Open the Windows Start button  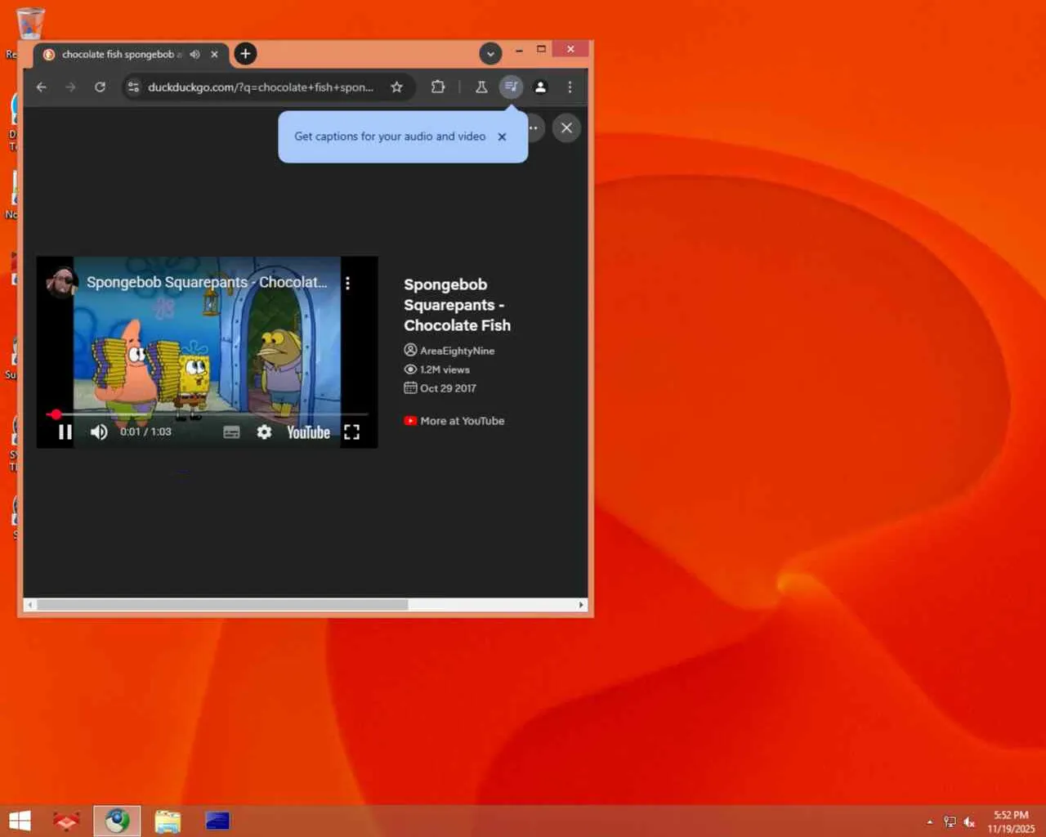[x=20, y=821]
